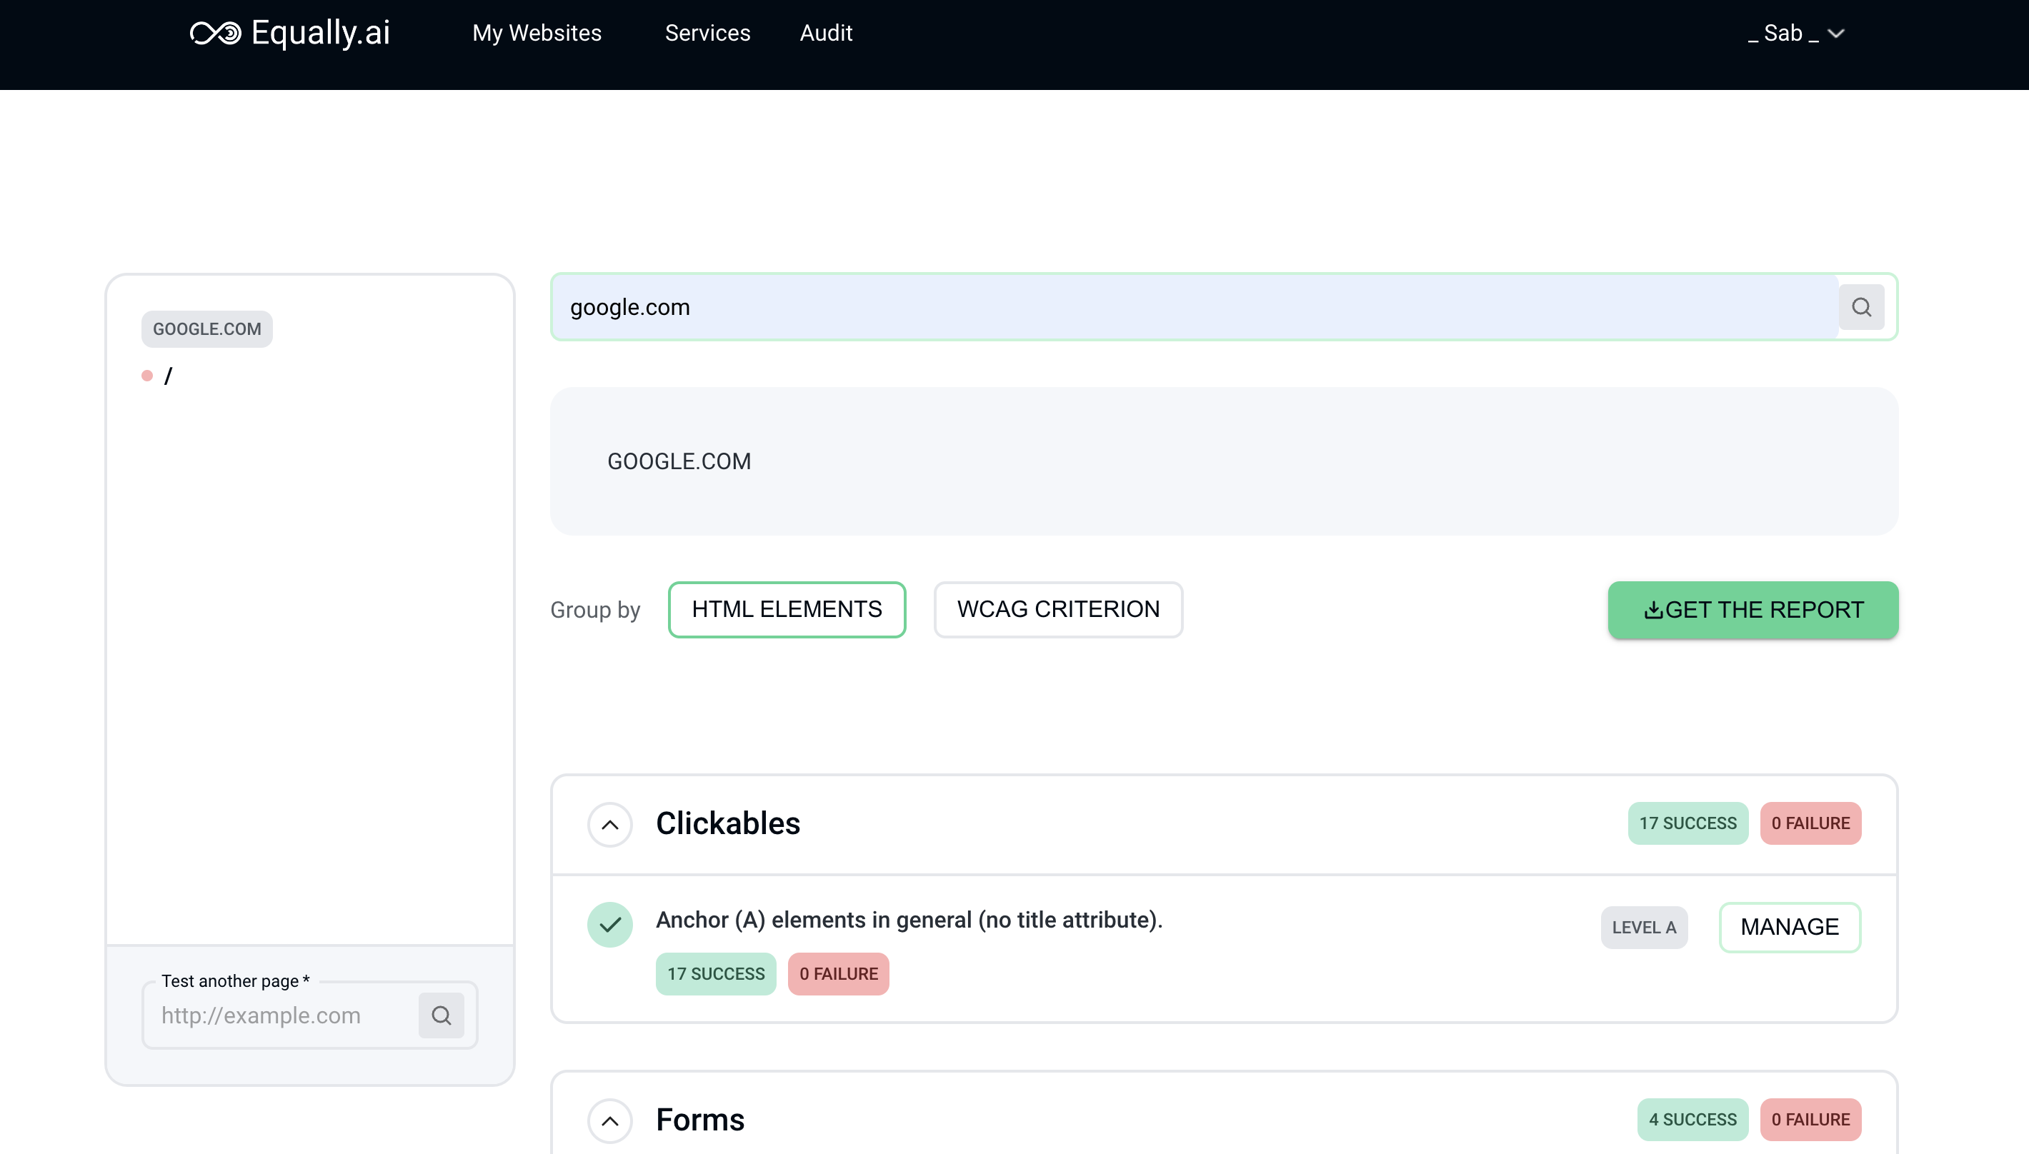This screenshot has width=2029, height=1154.
Task: Click the collapse chevron on Forms section
Action: [610, 1120]
